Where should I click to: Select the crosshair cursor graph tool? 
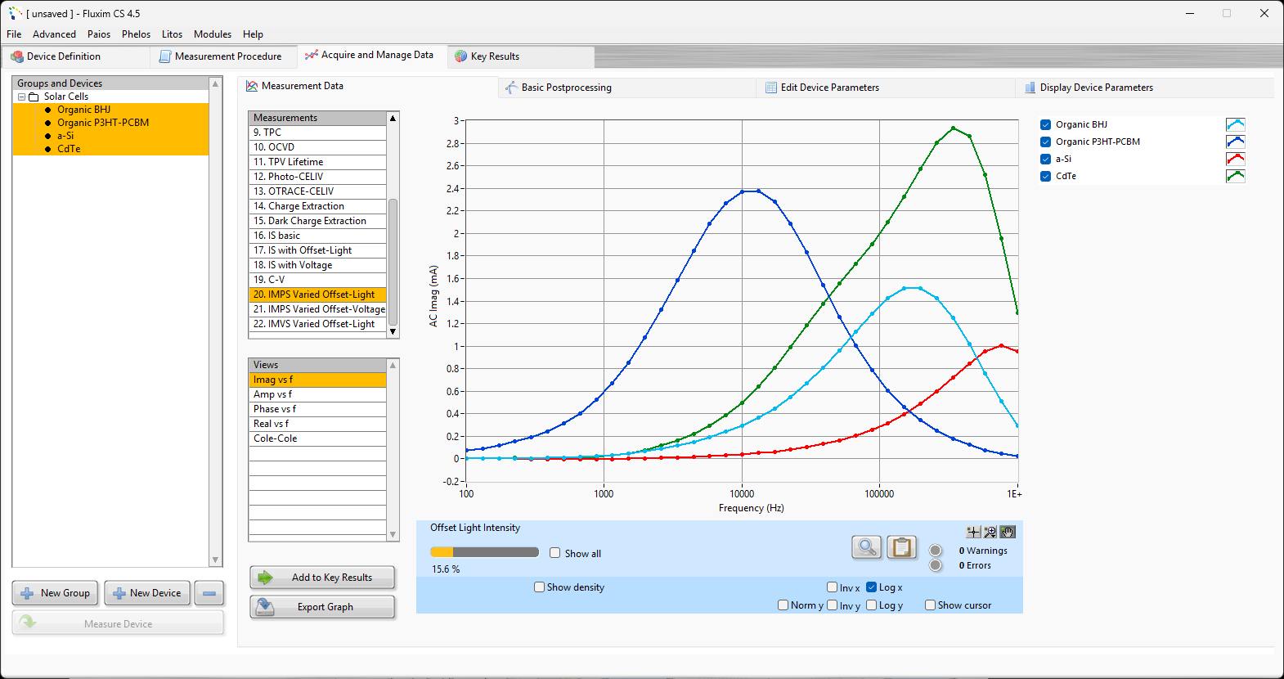coord(973,532)
